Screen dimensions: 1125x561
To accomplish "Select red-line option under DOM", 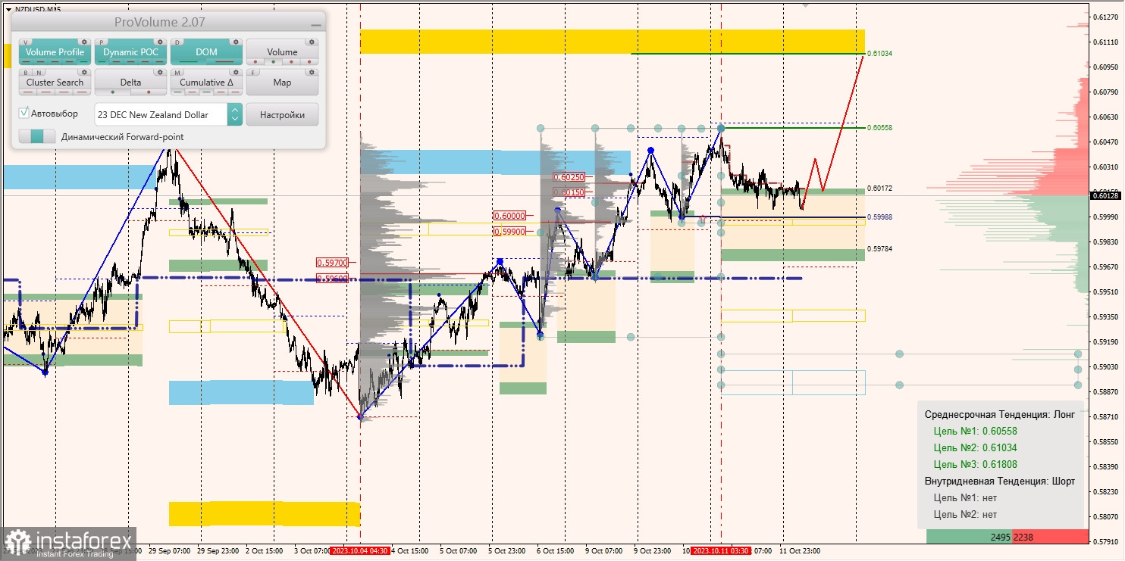I will coord(224,61).
